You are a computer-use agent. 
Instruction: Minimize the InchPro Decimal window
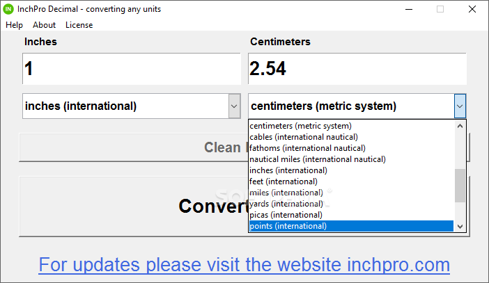(409, 9)
